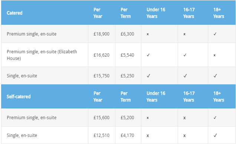Click Self-catered Single en-suite cross under Under 16
Viewport: 236px width, 144px height.
click(x=148, y=136)
